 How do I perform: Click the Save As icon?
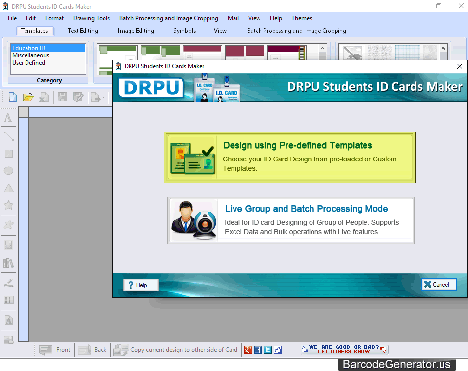[78, 97]
